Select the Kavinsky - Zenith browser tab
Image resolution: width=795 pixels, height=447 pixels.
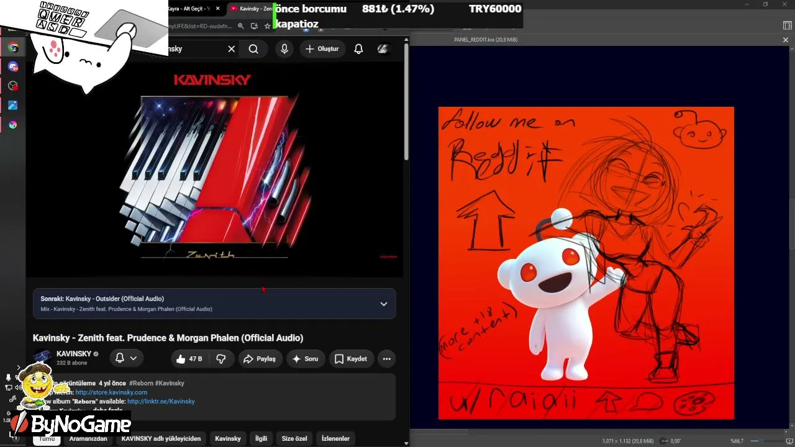pyautogui.click(x=252, y=9)
